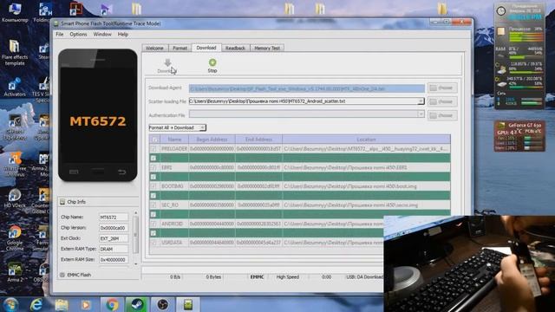Click the Ext Clock field showing EXT_26M
This screenshot has height=312, width=555.
pyautogui.click(x=114, y=238)
